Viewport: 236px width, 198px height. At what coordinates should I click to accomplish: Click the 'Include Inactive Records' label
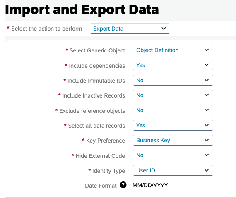[x=94, y=95]
